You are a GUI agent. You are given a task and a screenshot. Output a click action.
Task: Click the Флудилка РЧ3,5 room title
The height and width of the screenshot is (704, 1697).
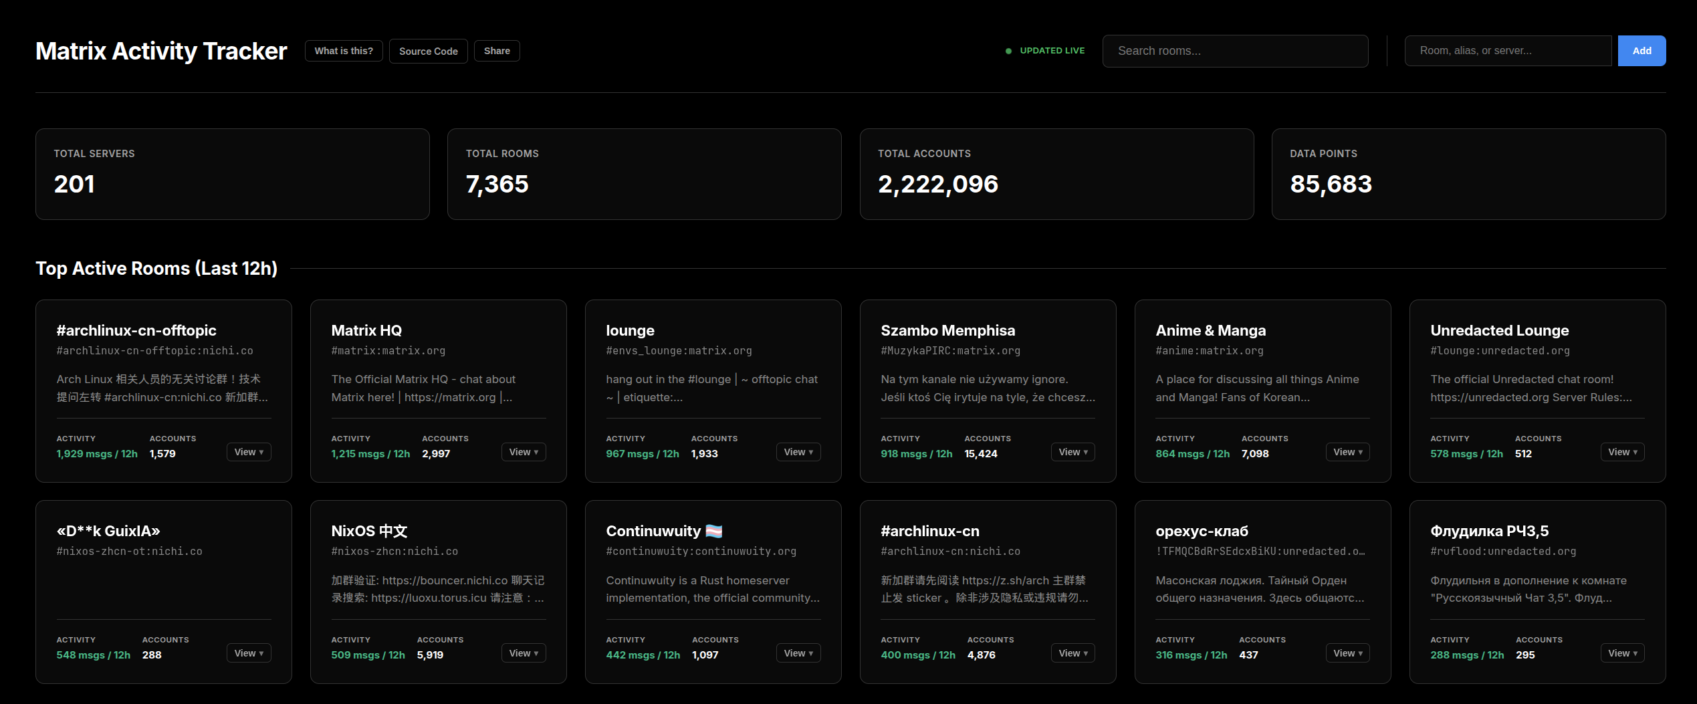point(1489,532)
